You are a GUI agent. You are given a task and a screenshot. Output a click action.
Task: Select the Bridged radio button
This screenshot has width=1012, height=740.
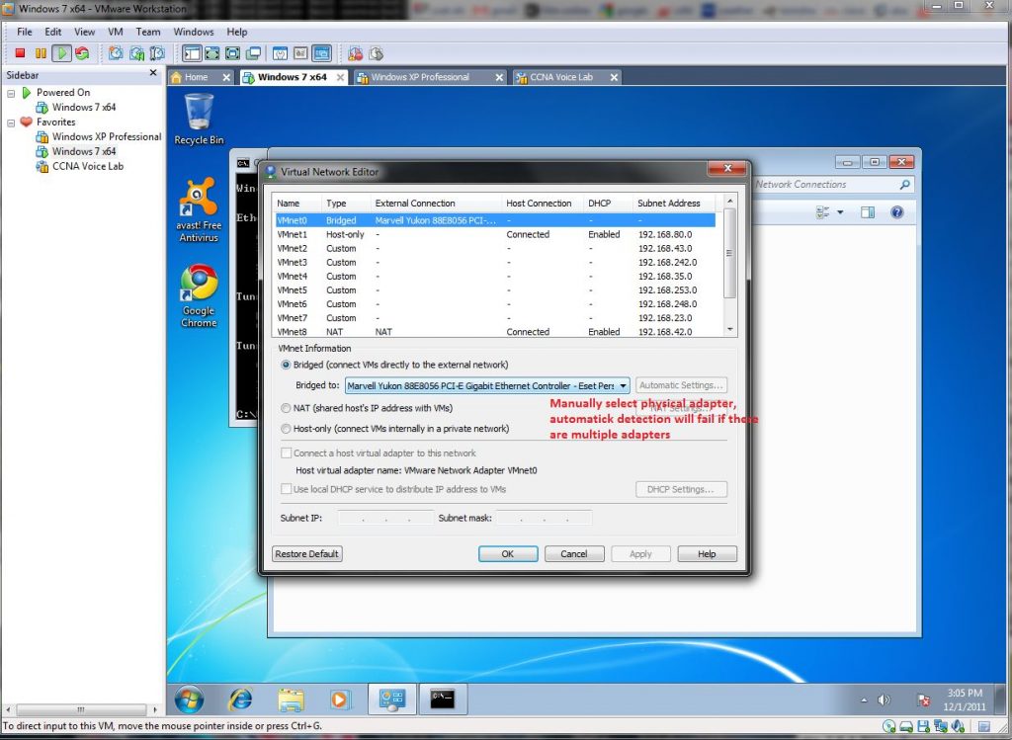(286, 365)
